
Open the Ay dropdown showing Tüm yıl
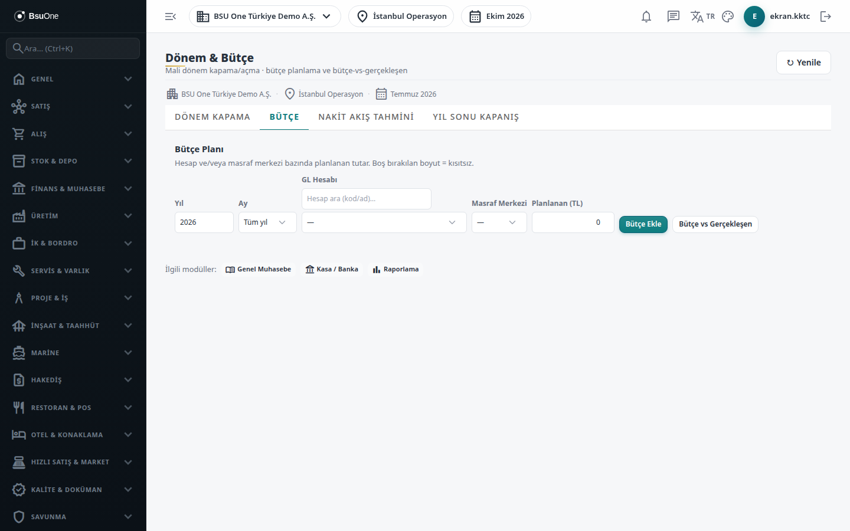(x=267, y=222)
